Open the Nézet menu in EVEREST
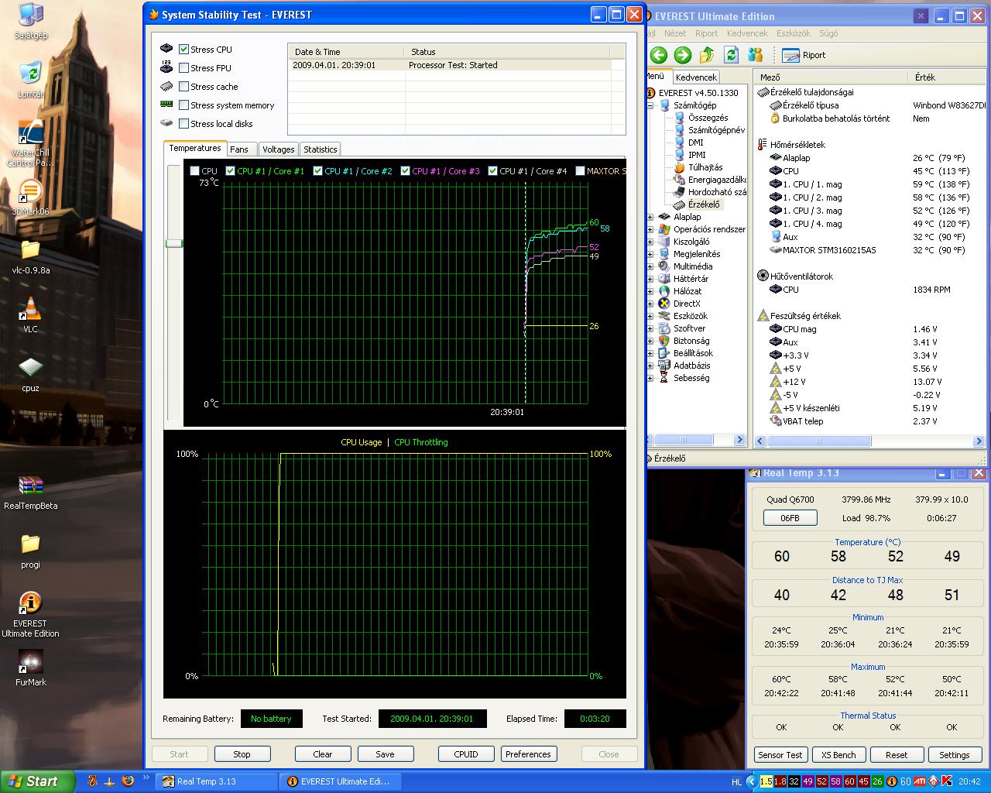The height and width of the screenshot is (793, 991). click(x=675, y=33)
